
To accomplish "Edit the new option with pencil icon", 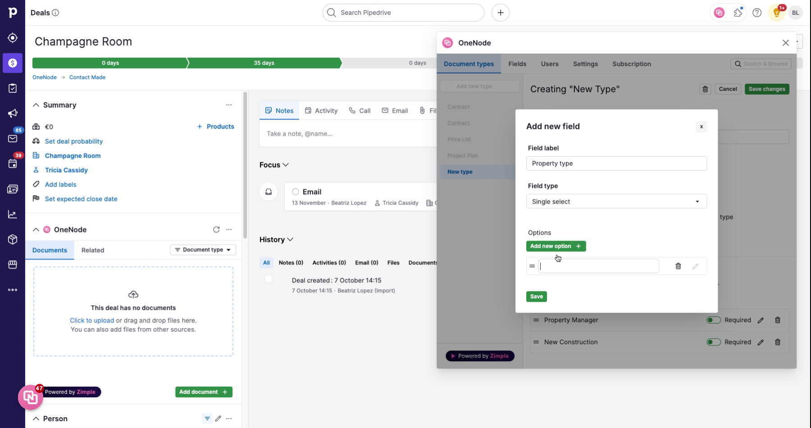I will (695, 266).
